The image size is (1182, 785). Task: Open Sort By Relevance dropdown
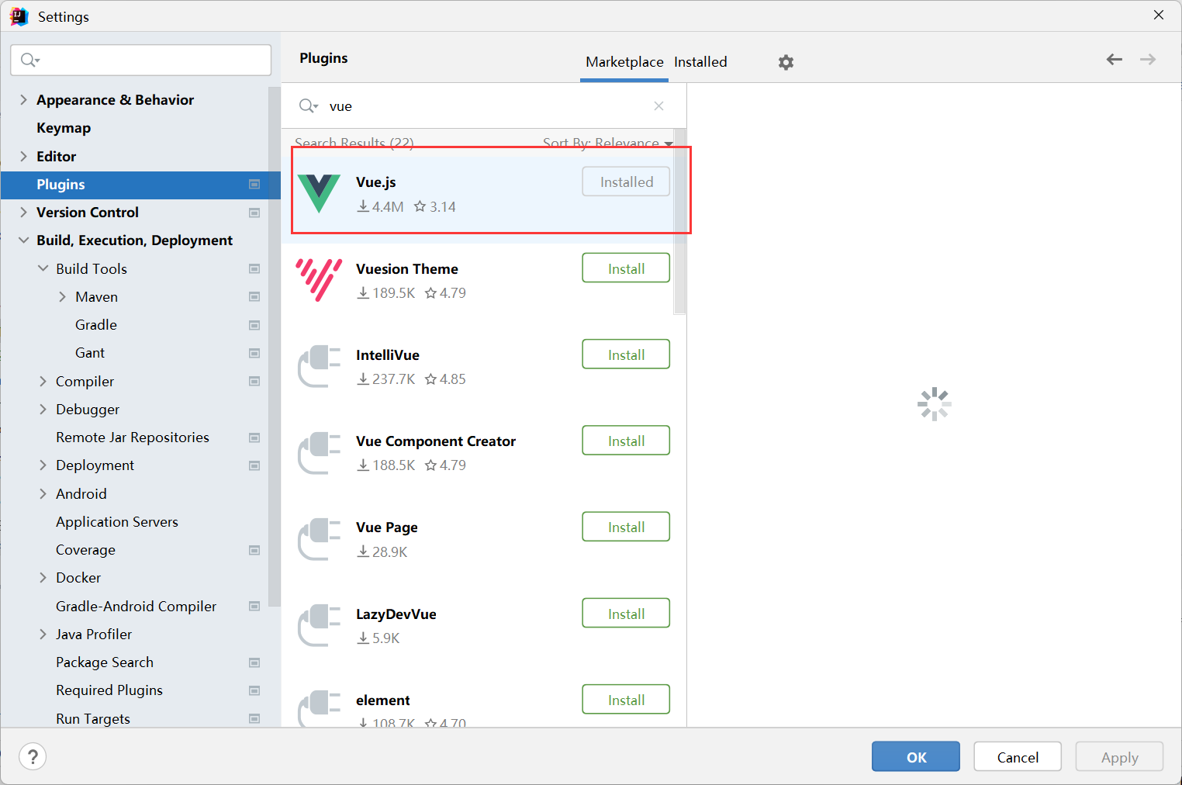608,143
